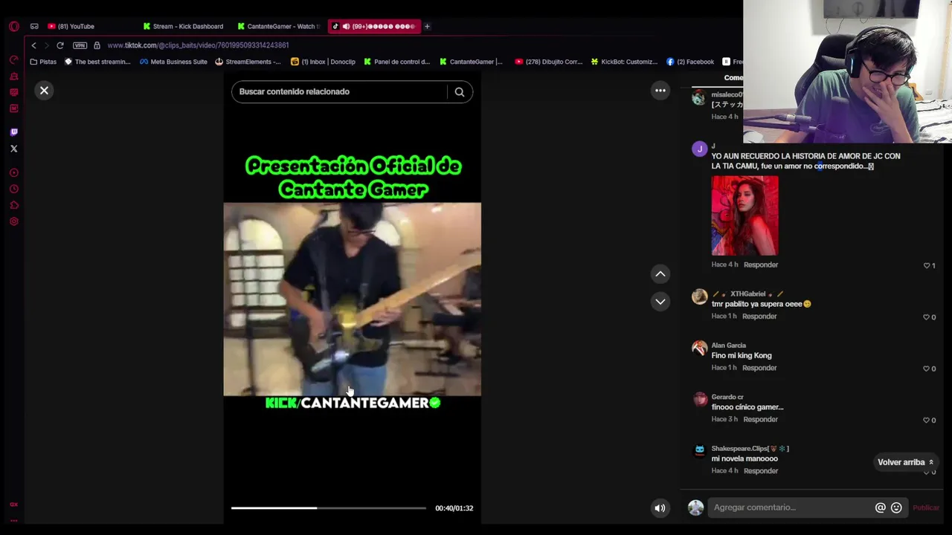Image resolution: width=952 pixels, height=535 pixels.
Task: Open (1) Inbox | Donoclip bookmark
Action: (x=323, y=62)
